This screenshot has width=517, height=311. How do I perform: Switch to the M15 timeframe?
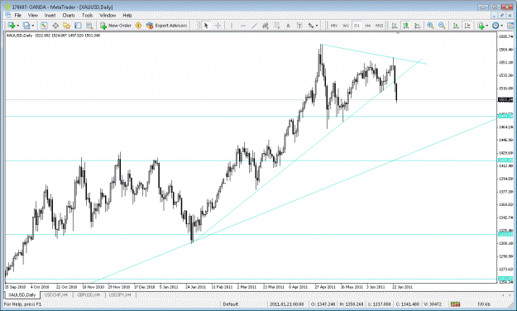pyautogui.click(x=379, y=26)
